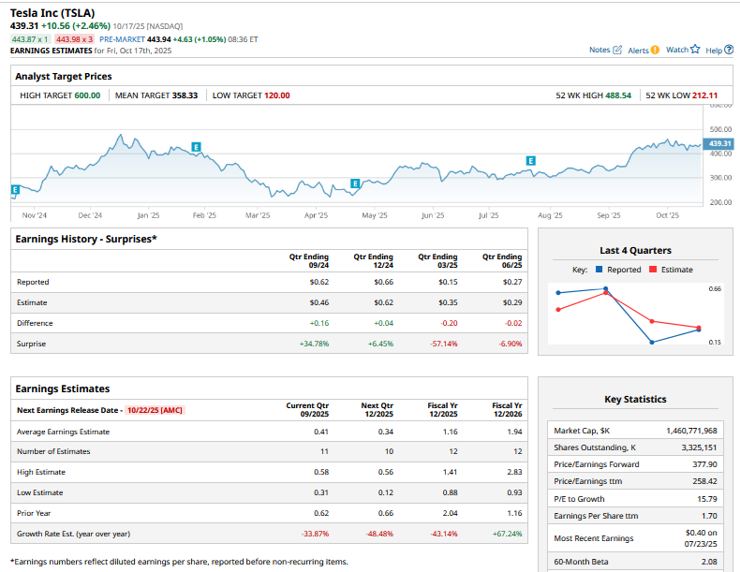
Task: Open the Notes pencil icon
Action: [617, 50]
